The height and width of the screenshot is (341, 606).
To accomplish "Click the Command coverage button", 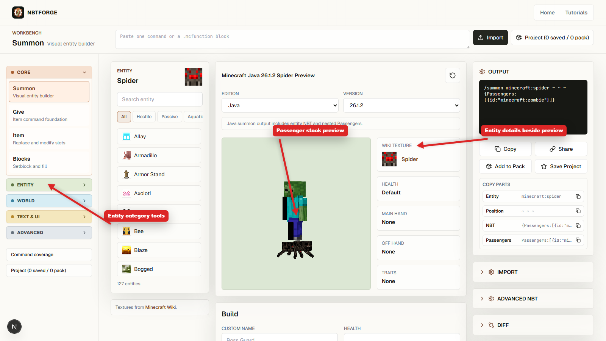I will [49, 255].
